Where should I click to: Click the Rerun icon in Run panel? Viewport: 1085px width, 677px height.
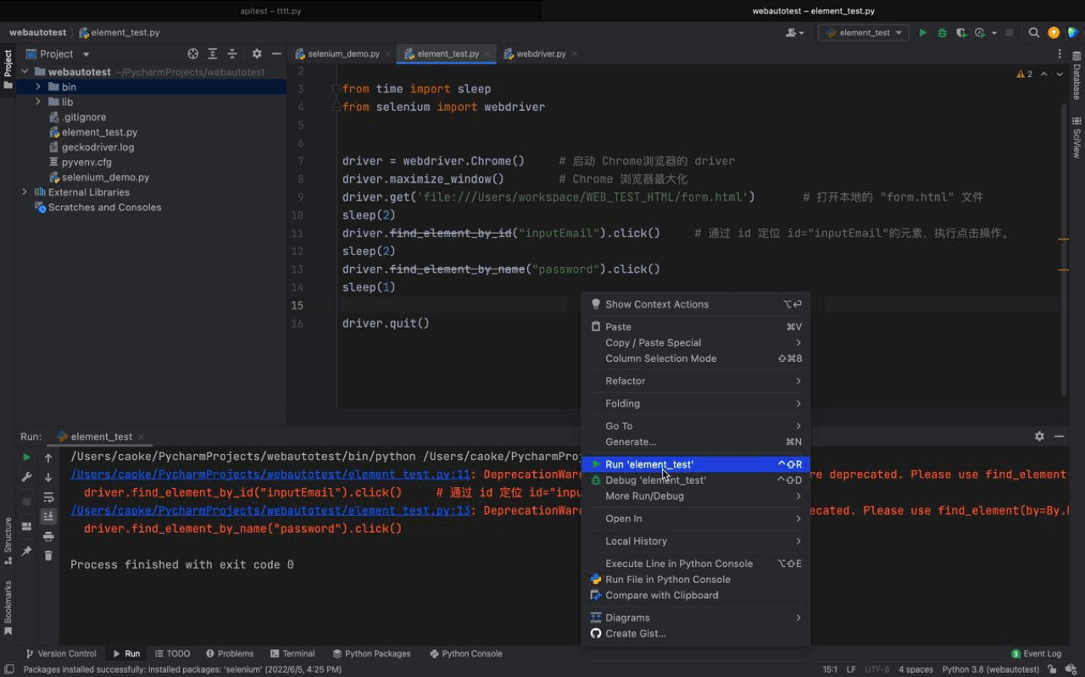tap(27, 458)
